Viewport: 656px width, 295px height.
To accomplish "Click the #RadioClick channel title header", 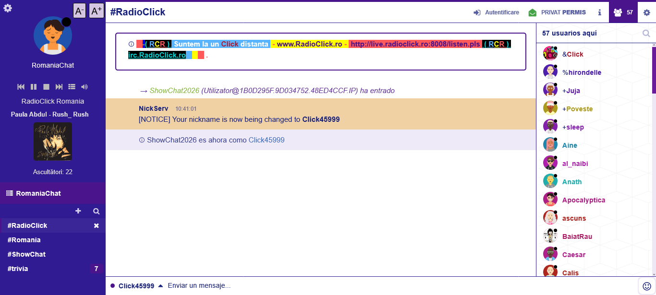I will [138, 12].
